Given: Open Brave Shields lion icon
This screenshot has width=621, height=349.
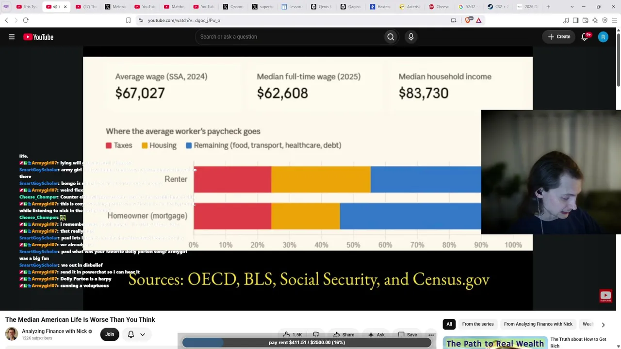Looking at the screenshot, I should point(468,20).
